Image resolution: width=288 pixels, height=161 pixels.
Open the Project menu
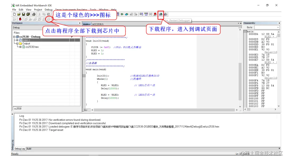tap(38, 10)
